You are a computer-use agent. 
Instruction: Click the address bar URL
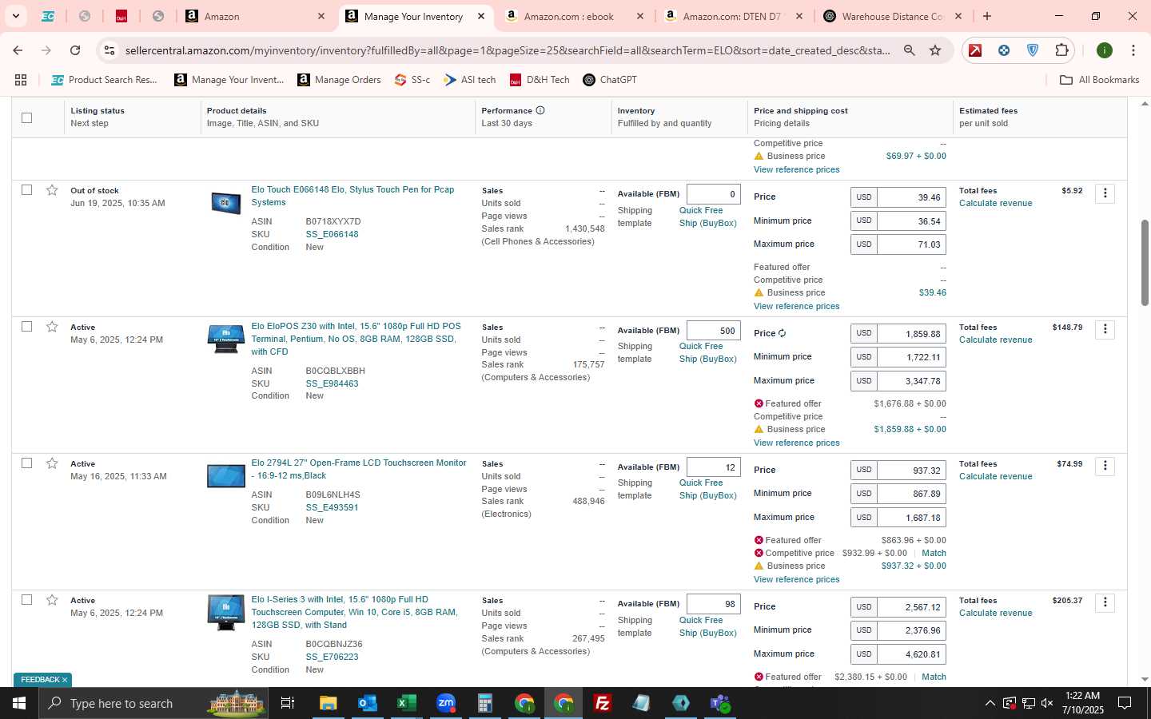(508, 50)
